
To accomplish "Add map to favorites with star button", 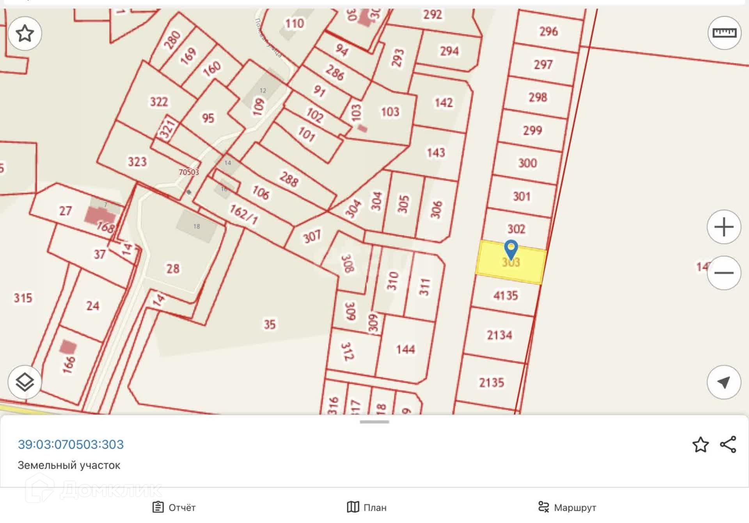I will click(x=25, y=33).
